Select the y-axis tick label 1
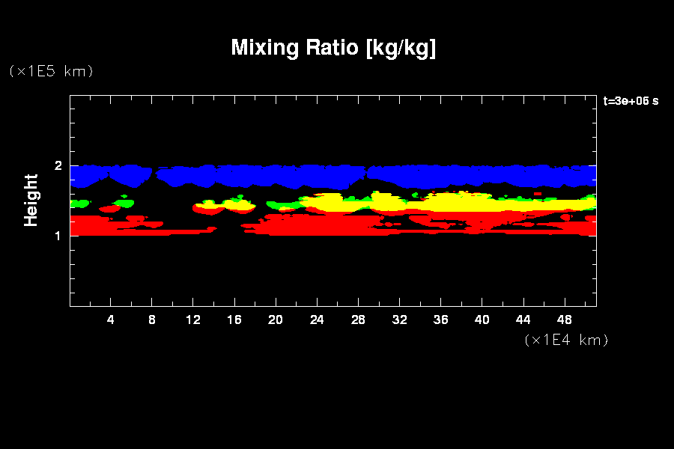The width and height of the screenshot is (674, 449). (58, 235)
